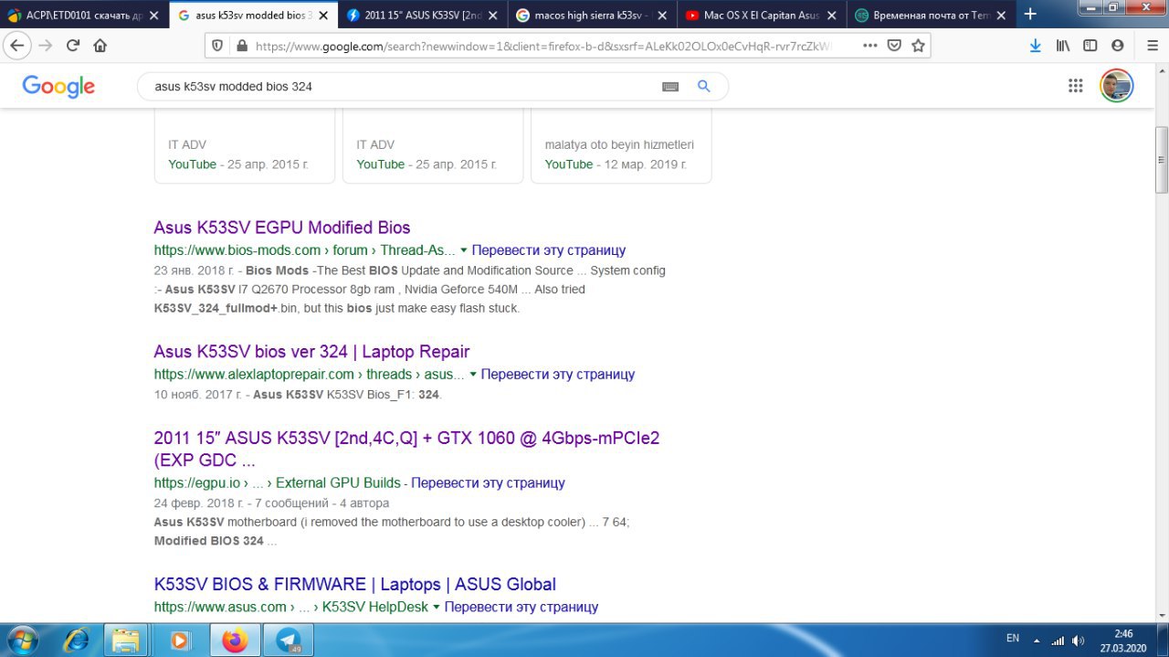Open the Firefox hamburger menu
The height and width of the screenshot is (657, 1169).
tap(1151, 46)
